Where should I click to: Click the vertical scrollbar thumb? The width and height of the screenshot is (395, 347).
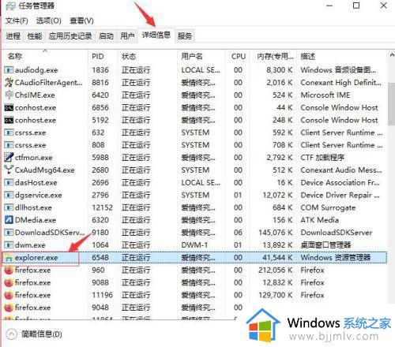click(392, 104)
